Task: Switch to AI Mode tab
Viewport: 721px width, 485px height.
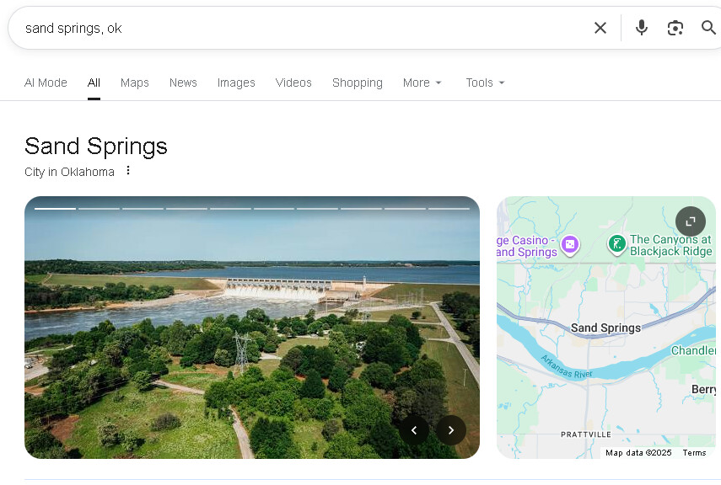Action: [x=46, y=83]
